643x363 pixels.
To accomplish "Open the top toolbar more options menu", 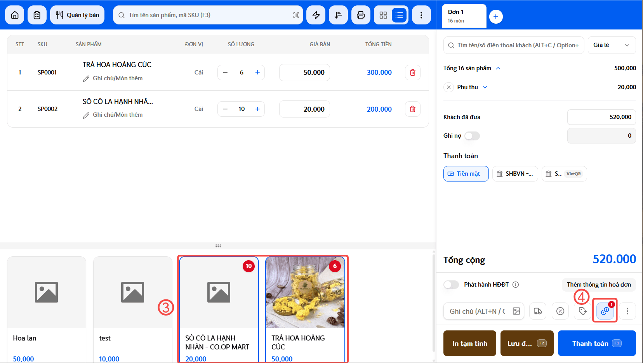I will click(x=421, y=15).
